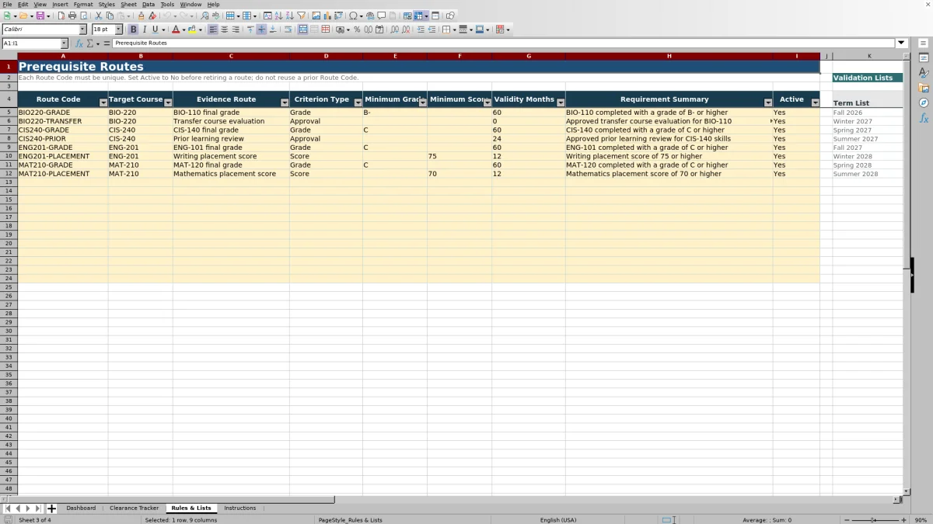Toggle Center Horizontally alignment

(x=224, y=29)
